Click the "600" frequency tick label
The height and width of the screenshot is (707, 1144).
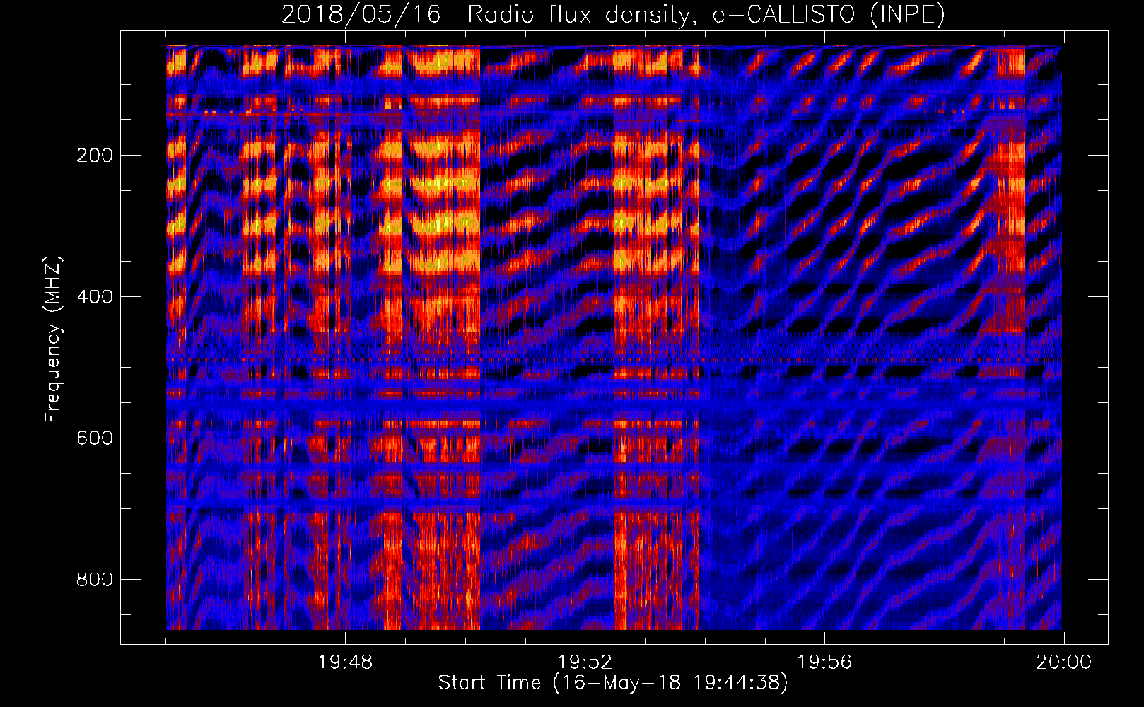pyautogui.click(x=95, y=438)
